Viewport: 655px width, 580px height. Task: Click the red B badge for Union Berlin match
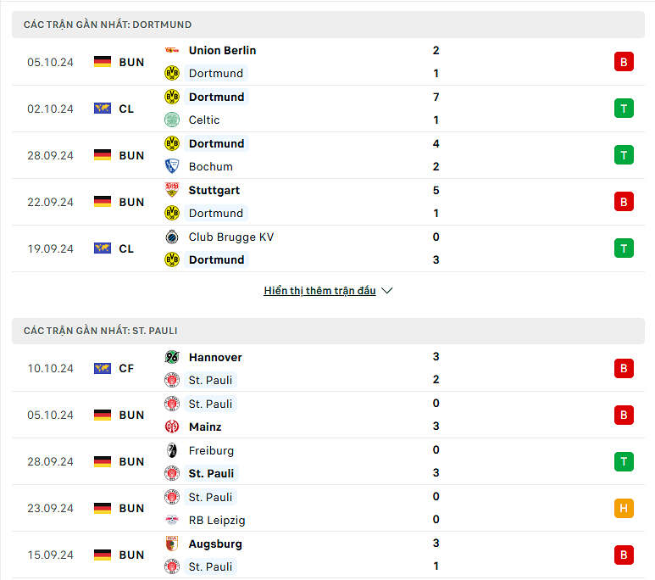[624, 62]
